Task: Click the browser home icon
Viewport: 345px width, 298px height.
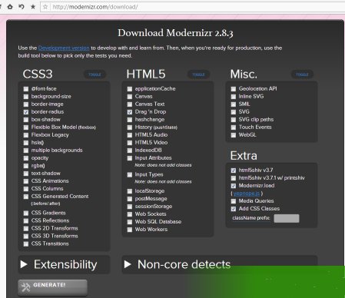Action: 10,7
